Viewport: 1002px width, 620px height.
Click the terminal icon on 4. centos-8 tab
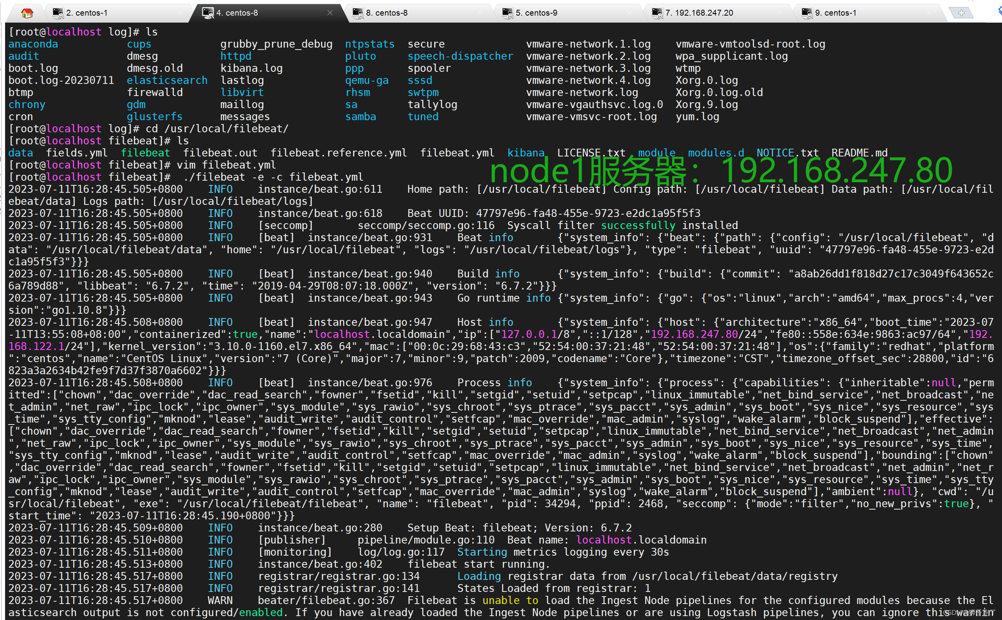pos(208,13)
